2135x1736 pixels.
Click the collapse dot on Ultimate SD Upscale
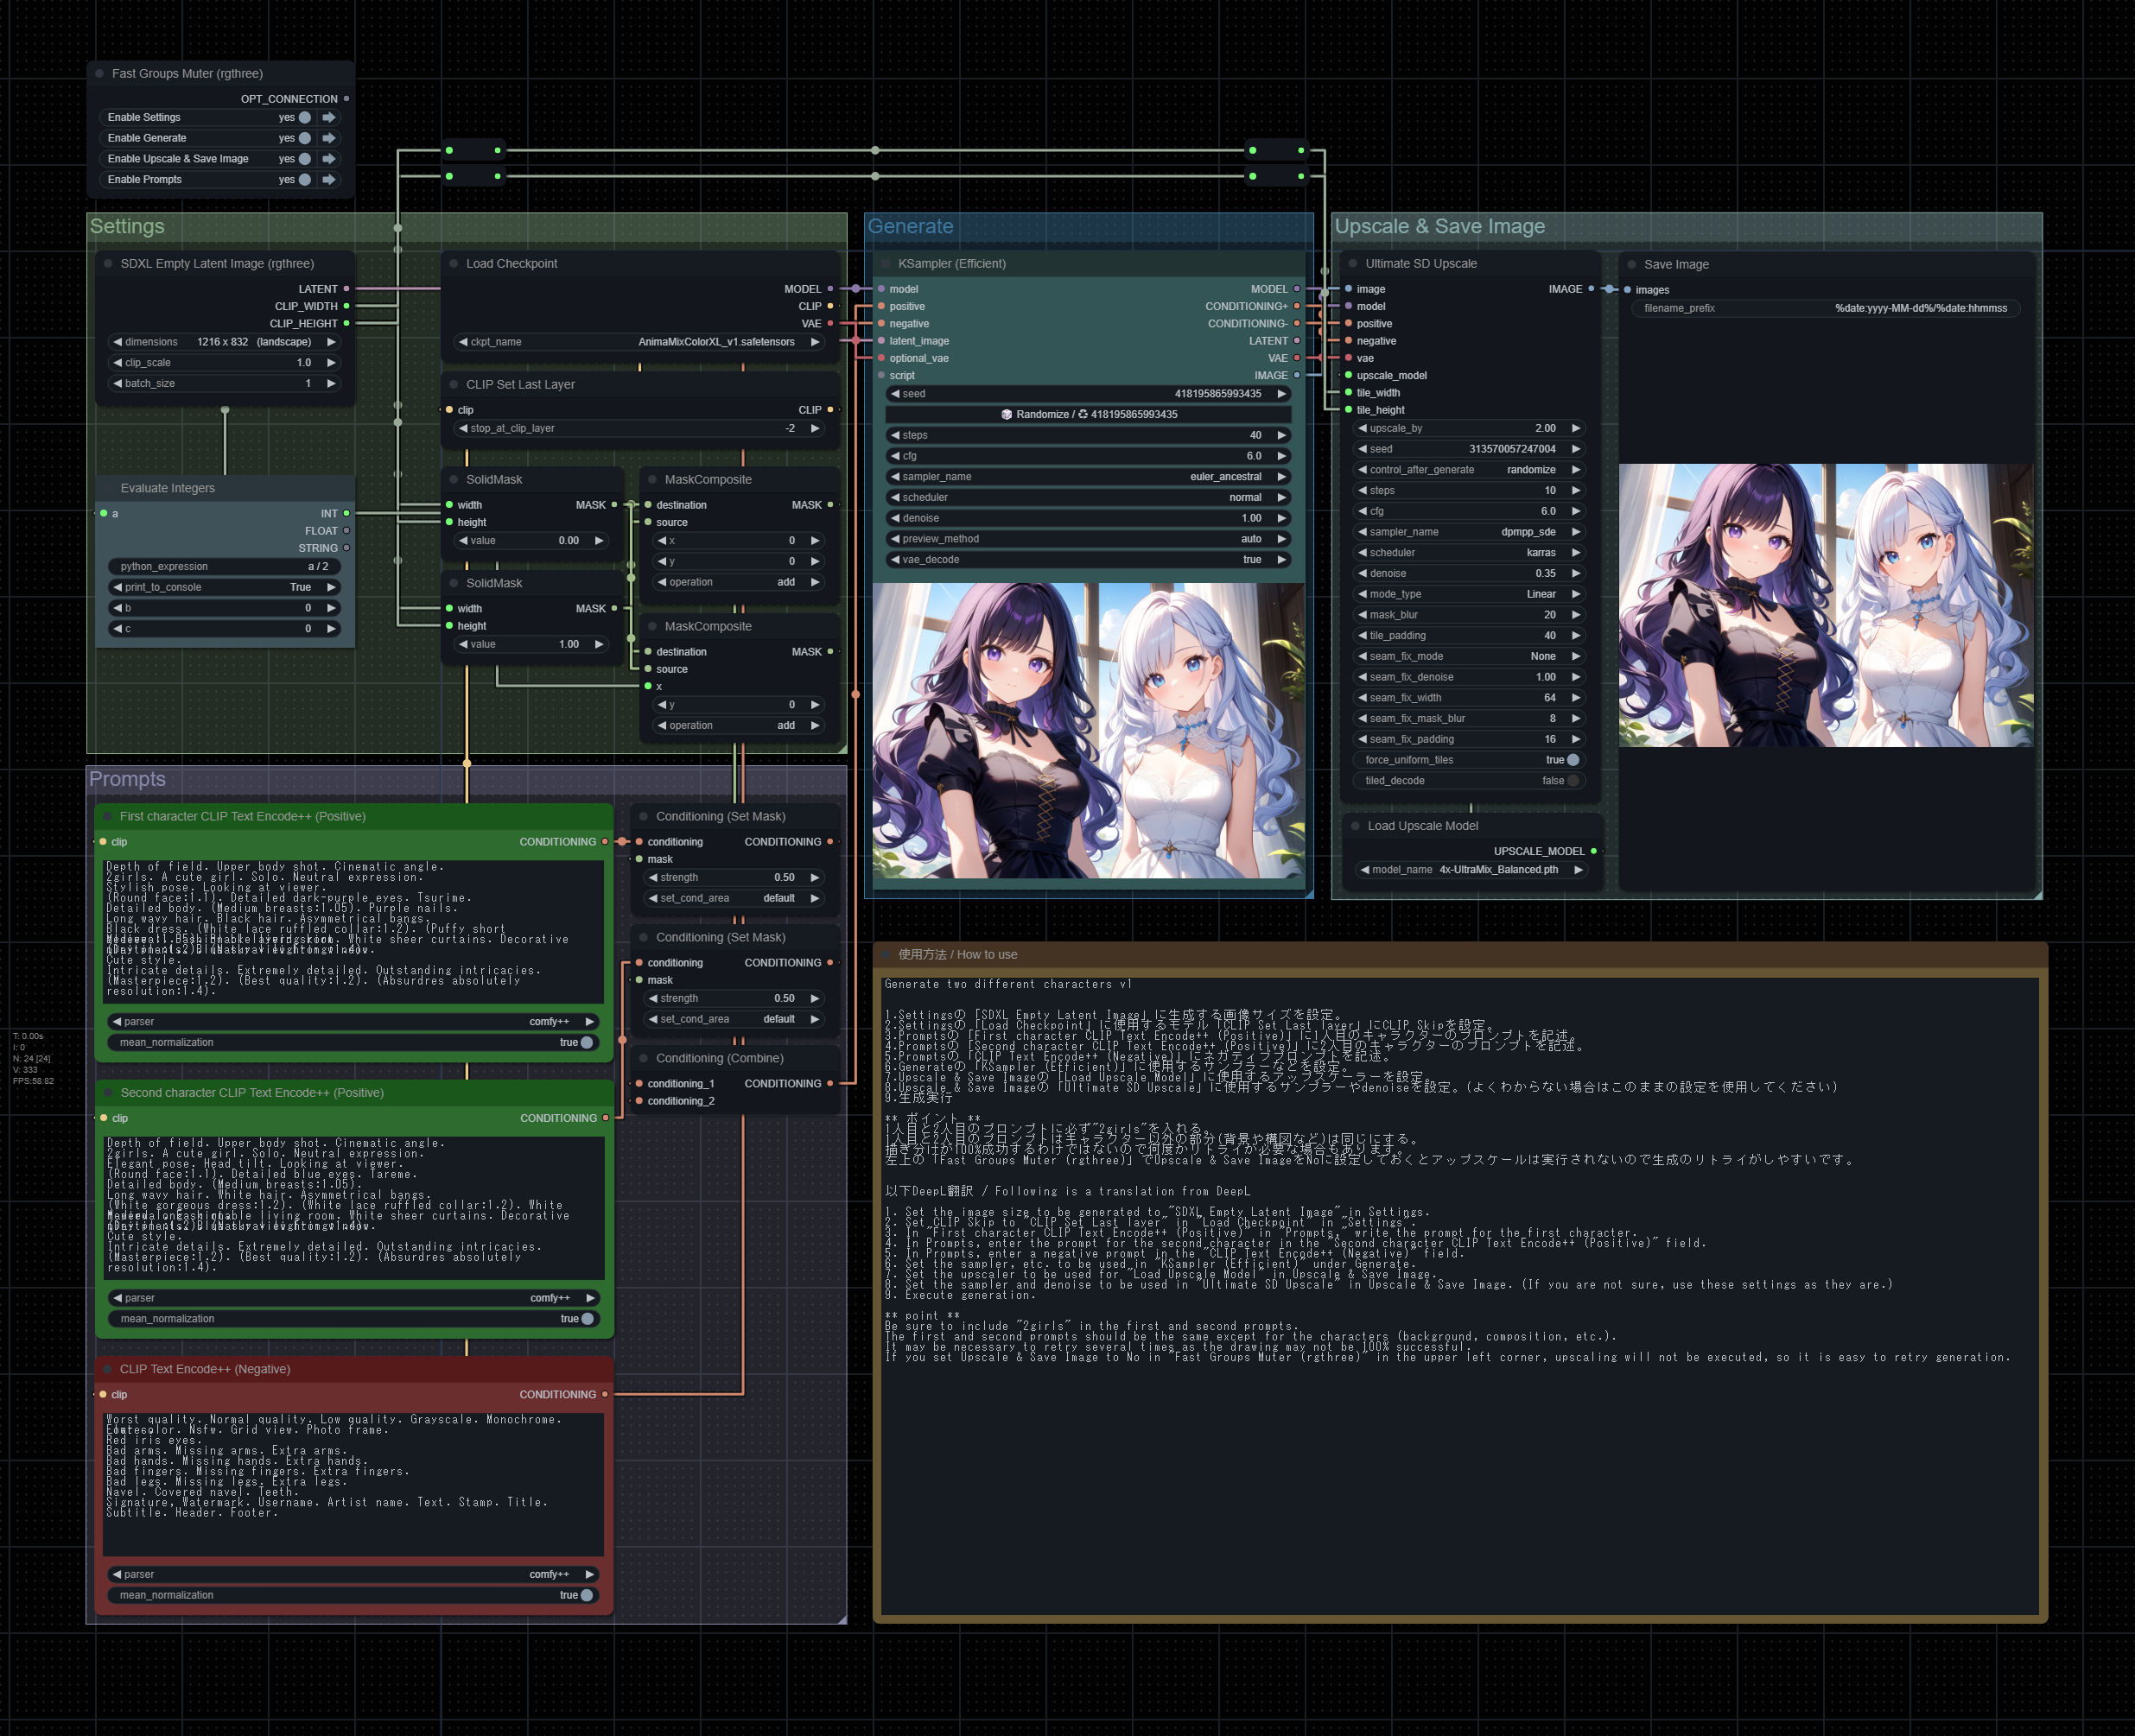1353,264
